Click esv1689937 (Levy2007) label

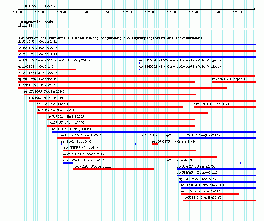[158, 135]
